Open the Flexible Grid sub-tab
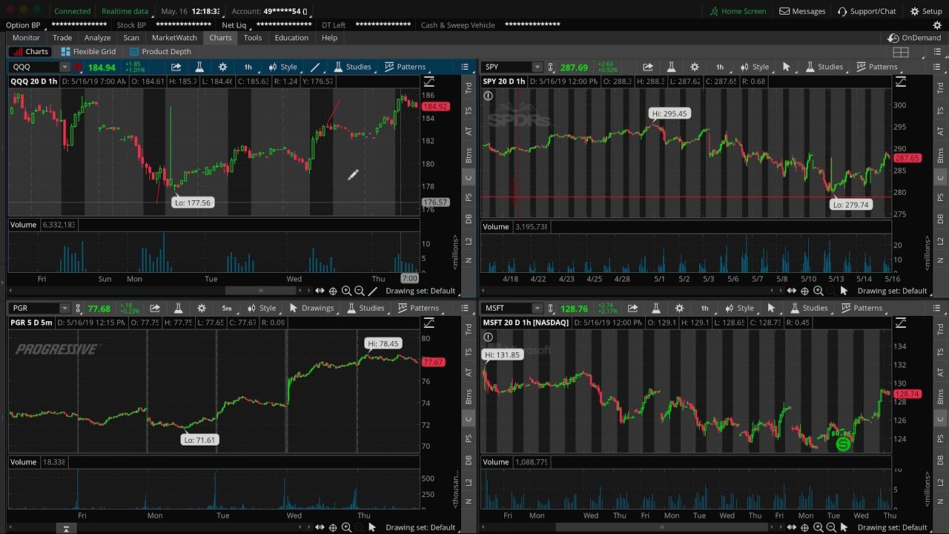 tap(88, 52)
